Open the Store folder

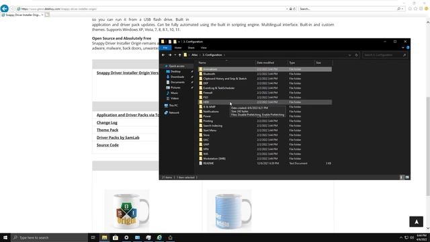point(206,135)
